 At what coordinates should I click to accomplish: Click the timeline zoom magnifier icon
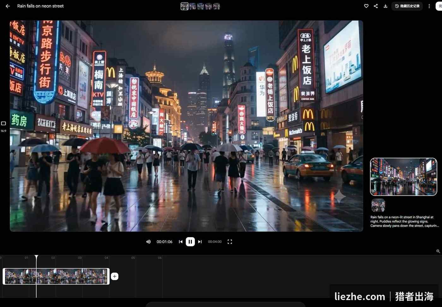click(x=438, y=251)
